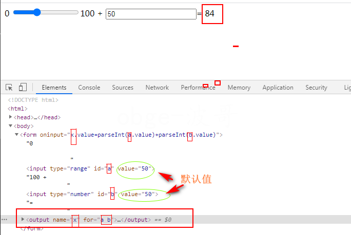Open the Network tab

tap(157, 88)
